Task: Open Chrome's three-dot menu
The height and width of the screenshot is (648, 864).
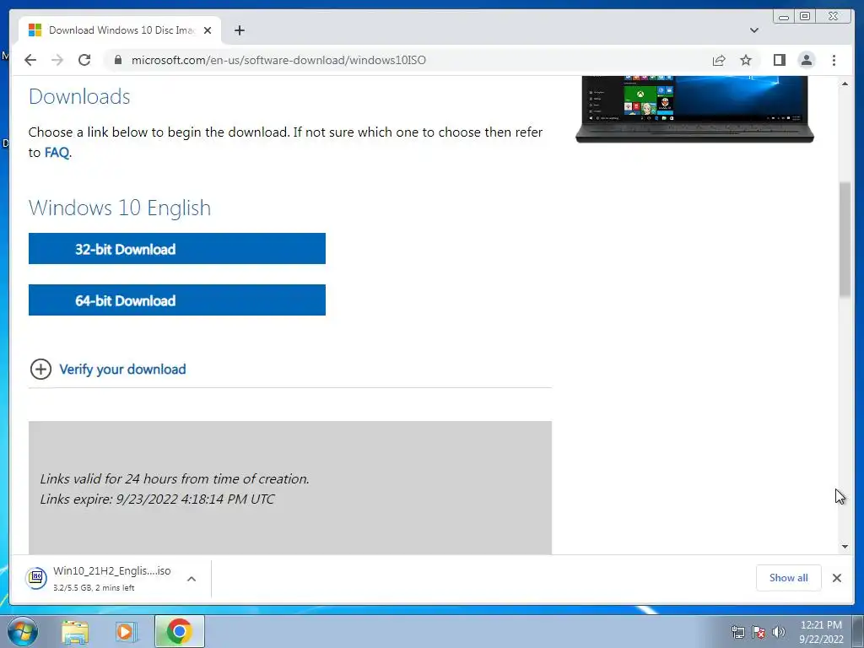Action: click(834, 60)
